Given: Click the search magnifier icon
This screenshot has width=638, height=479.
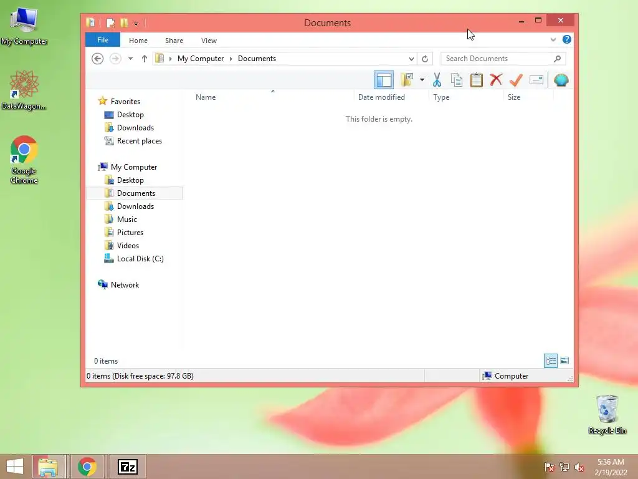Looking at the screenshot, I should pyautogui.click(x=558, y=59).
